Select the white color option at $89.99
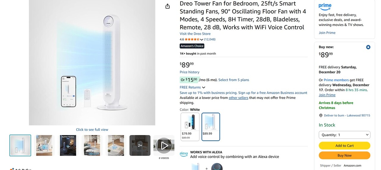Screen dimensions: 381x170 click(211, 127)
